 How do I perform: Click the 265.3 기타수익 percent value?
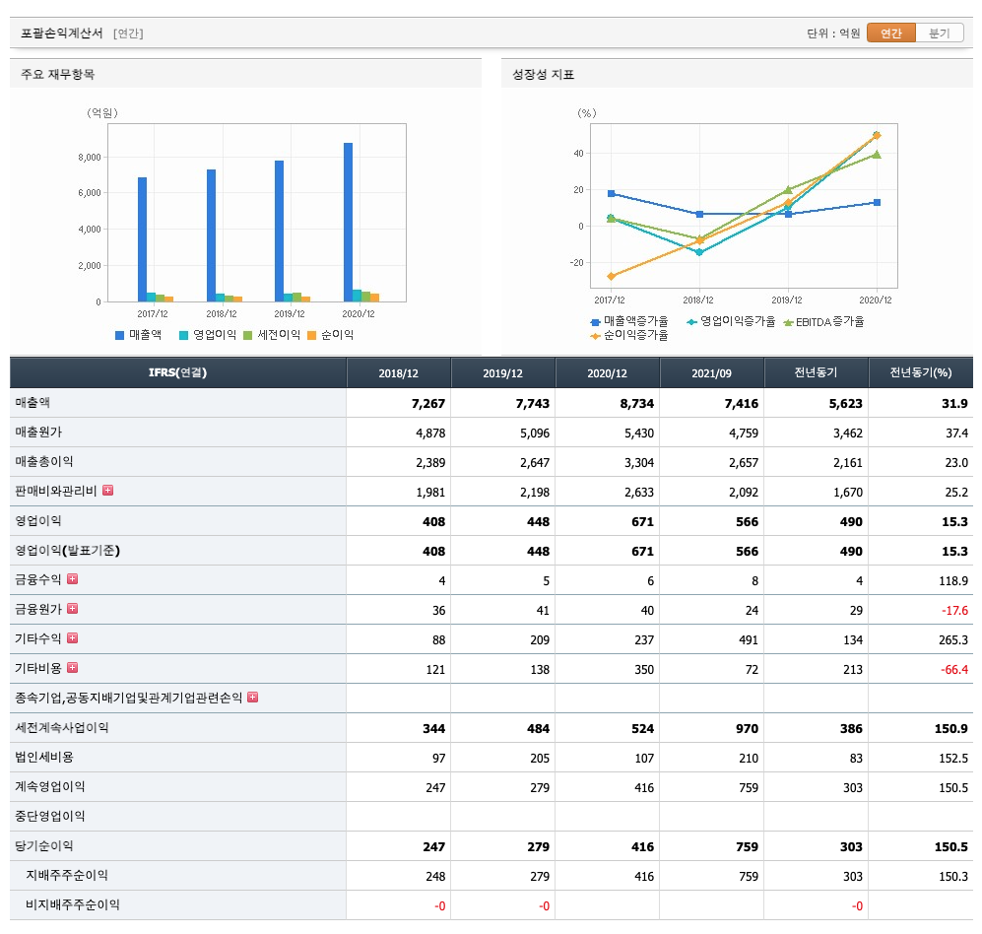(x=953, y=639)
